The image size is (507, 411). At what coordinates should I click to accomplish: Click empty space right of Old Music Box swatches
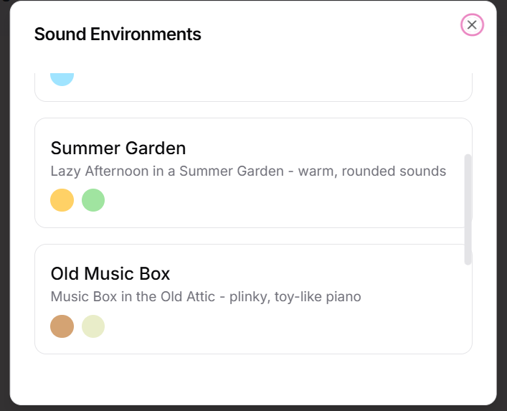[x=287, y=327]
